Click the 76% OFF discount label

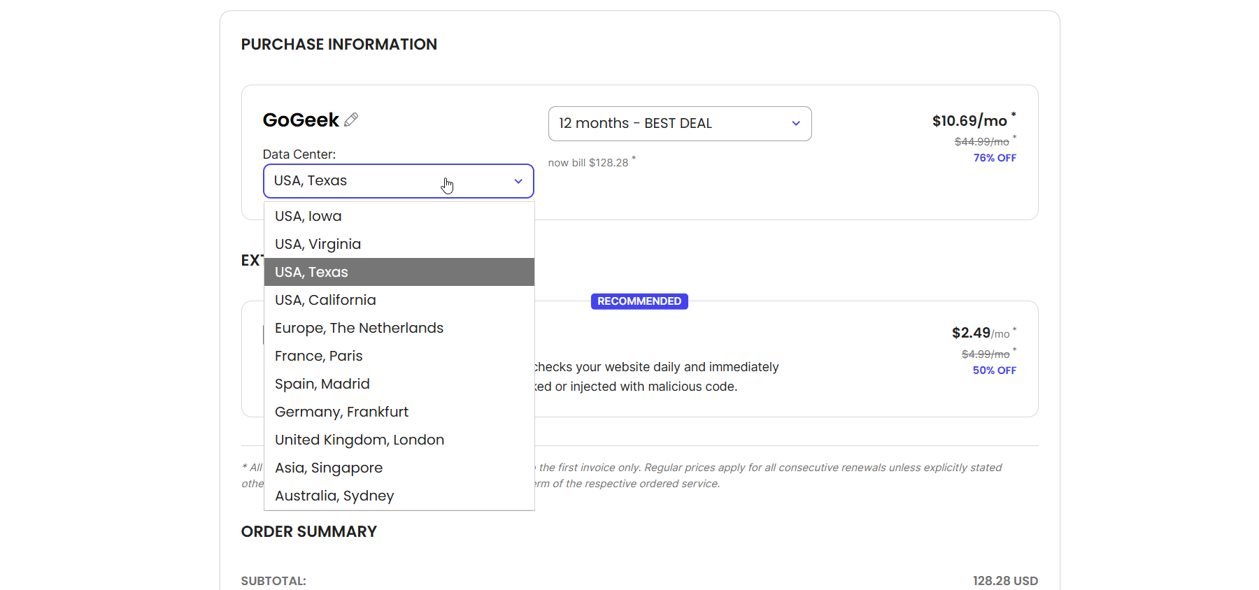click(995, 158)
